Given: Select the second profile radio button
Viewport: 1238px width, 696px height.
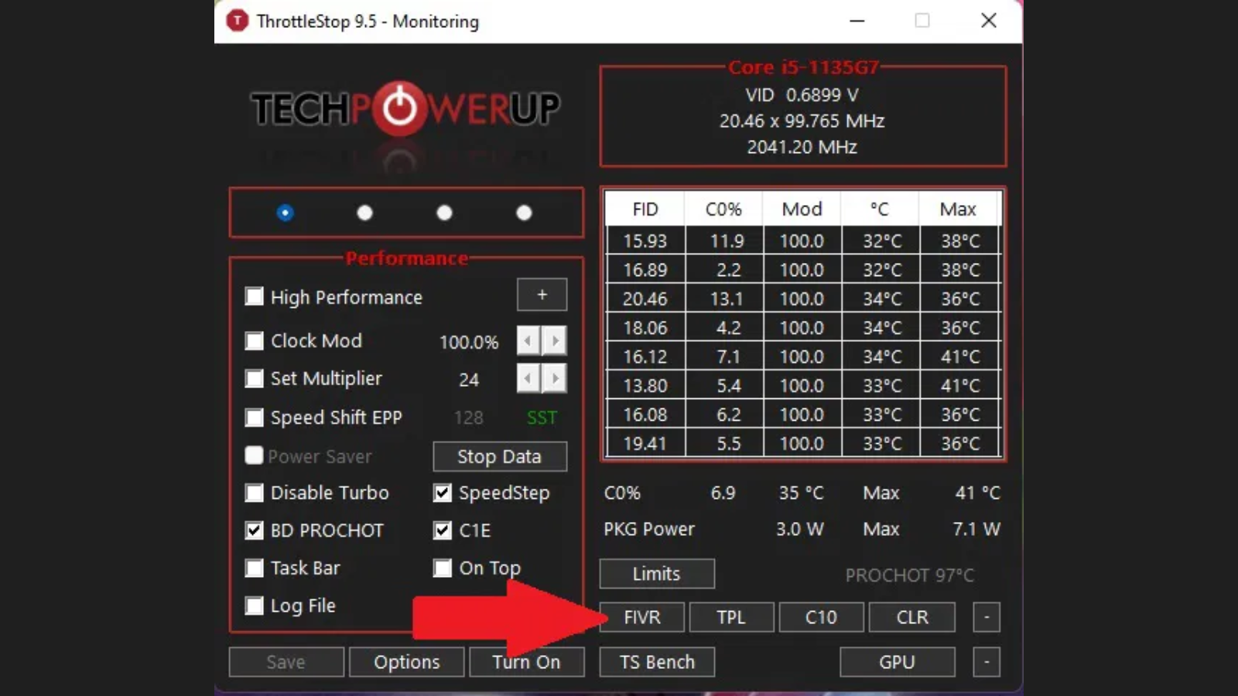Looking at the screenshot, I should tap(364, 213).
